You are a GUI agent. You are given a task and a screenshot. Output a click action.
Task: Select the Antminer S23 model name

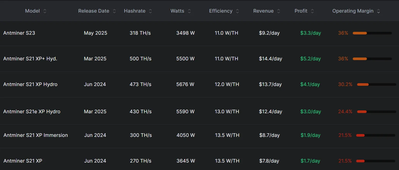(x=19, y=33)
